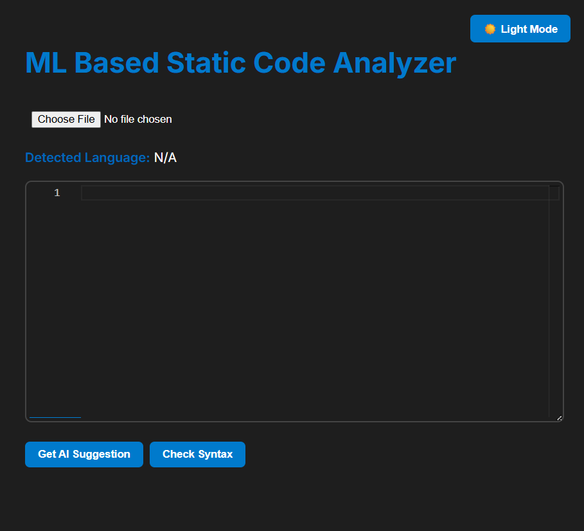
Task: Click the top of editor's overview ruler
Action: pyautogui.click(x=554, y=187)
